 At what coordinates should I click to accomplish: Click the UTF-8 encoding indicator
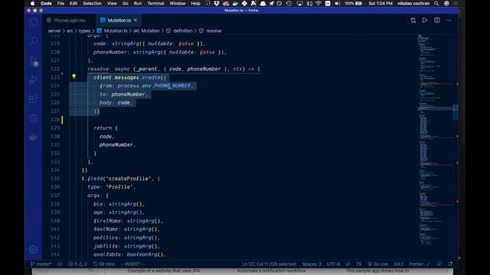[333, 264]
